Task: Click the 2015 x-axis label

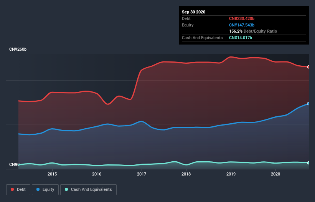Action: coord(52,174)
